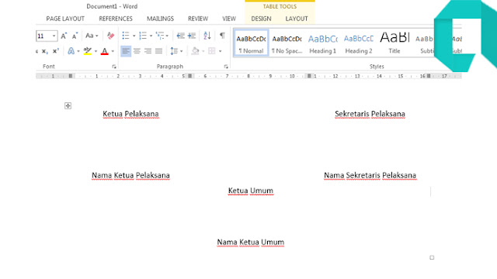Image resolution: width=497 pixels, height=279 pixels.
Task: Increase paragraph indent
Action: 192,36
